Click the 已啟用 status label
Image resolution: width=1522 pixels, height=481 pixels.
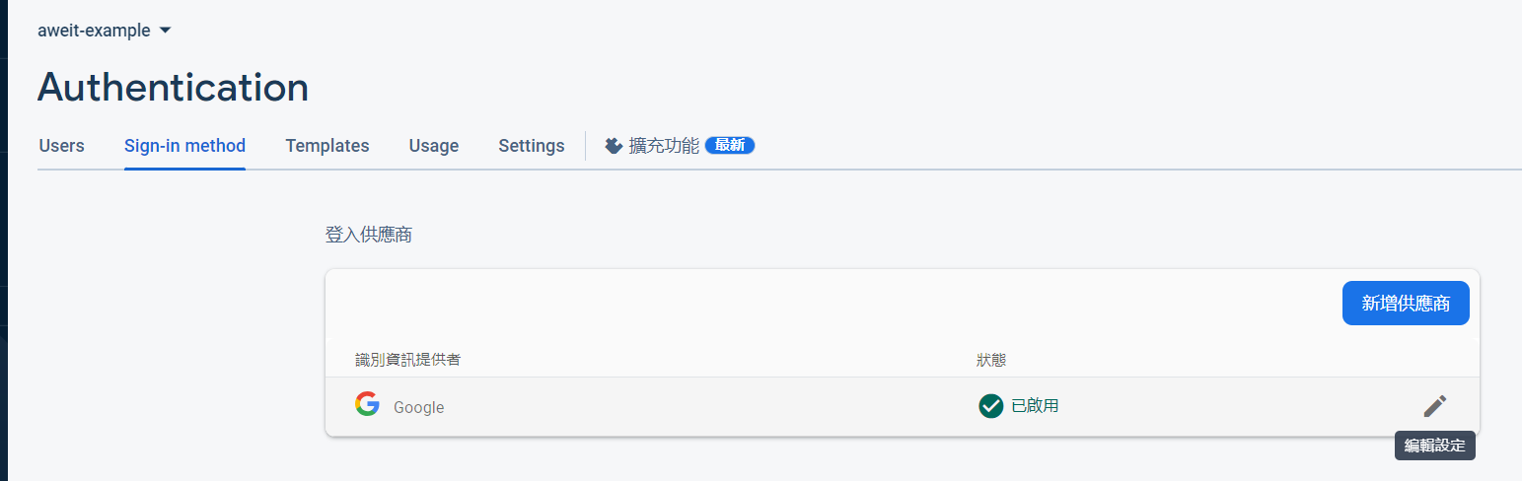(1035, 406)
